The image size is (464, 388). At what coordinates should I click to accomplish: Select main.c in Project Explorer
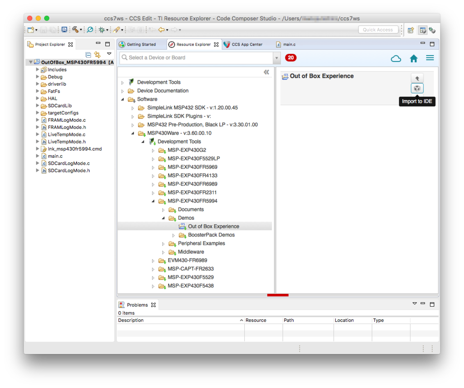coord(55,156)
